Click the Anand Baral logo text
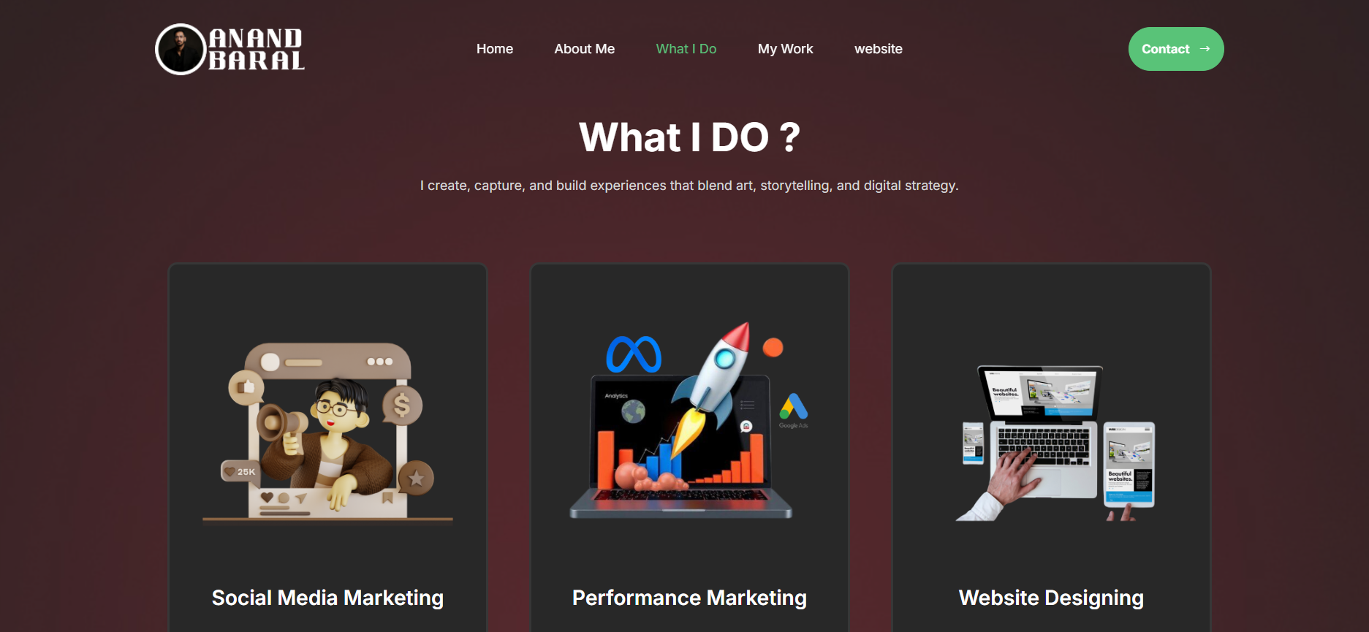 point(257,50)
